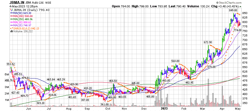The height and width of the screenshot is (111, 252).
Task: Click the 568.00 price label
Action: pos(176,61)
